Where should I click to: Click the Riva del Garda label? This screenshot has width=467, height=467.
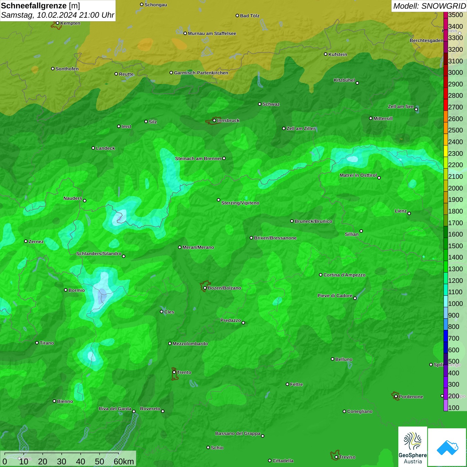(x=115, y=409)
